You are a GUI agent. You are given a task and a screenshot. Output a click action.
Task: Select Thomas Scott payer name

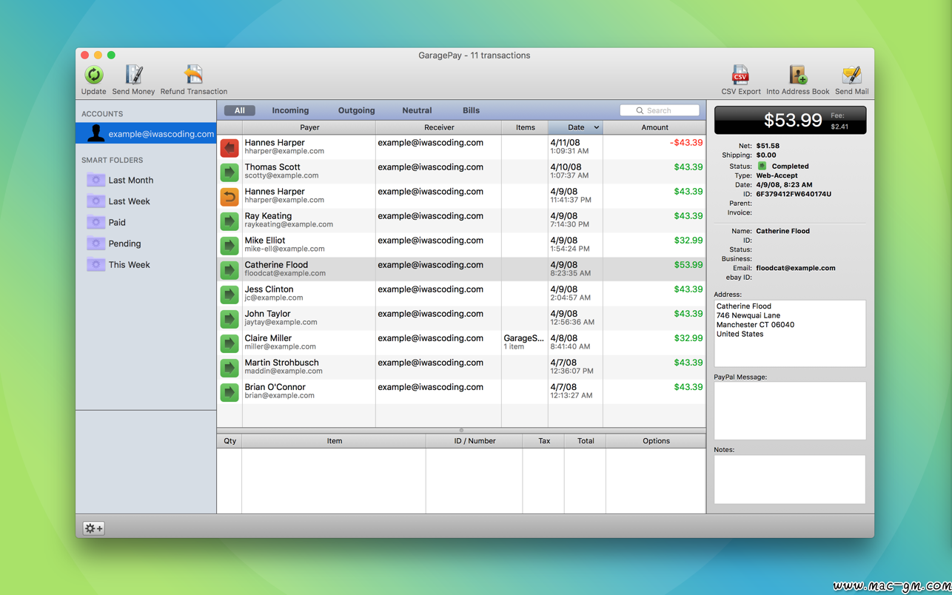click(x=272, y=167)
